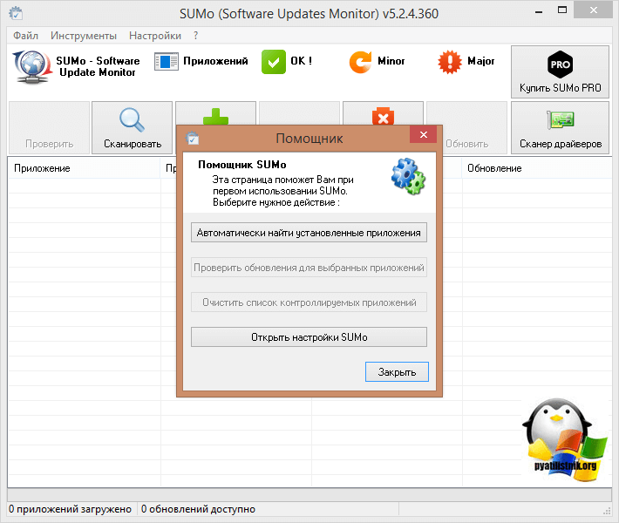Open the Файл menu
The image size is (619, 523).
[x=25, y=36]
